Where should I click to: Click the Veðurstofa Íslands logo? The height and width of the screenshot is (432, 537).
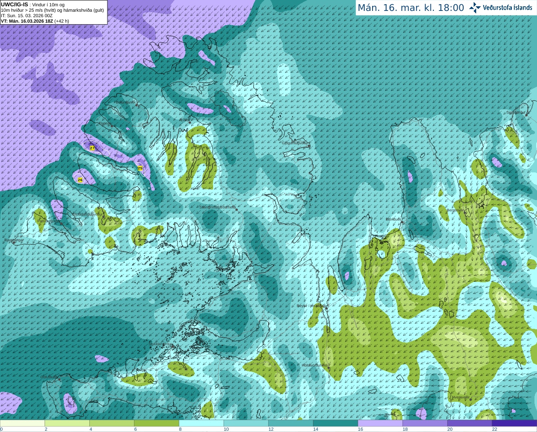tap(501, 8)
